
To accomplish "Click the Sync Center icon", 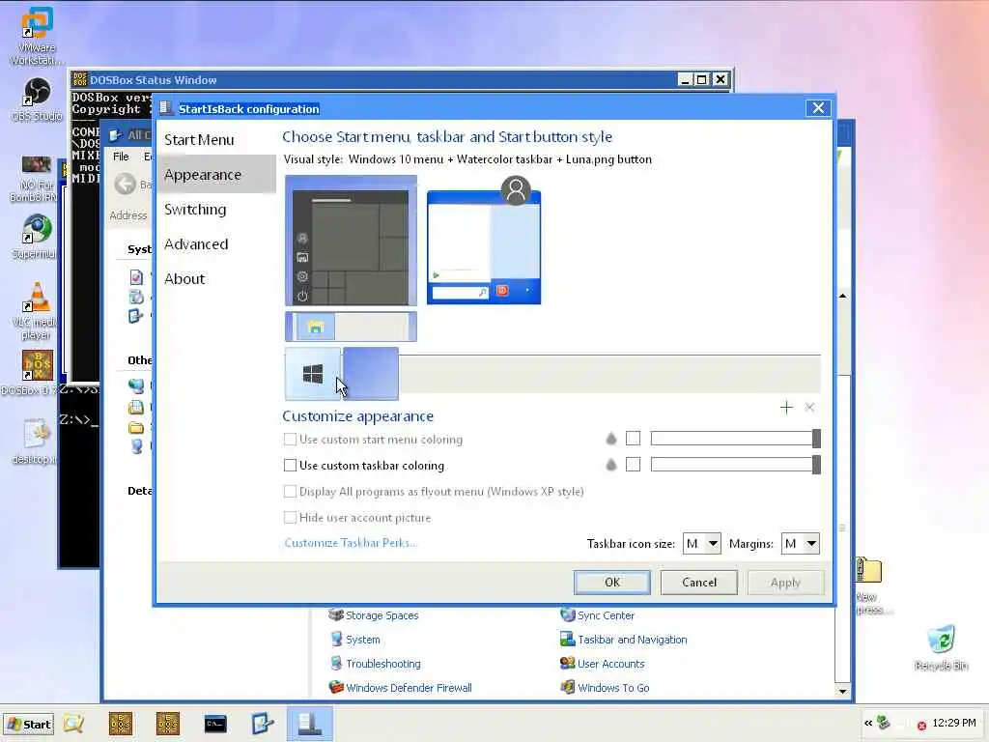I will 568,614.
